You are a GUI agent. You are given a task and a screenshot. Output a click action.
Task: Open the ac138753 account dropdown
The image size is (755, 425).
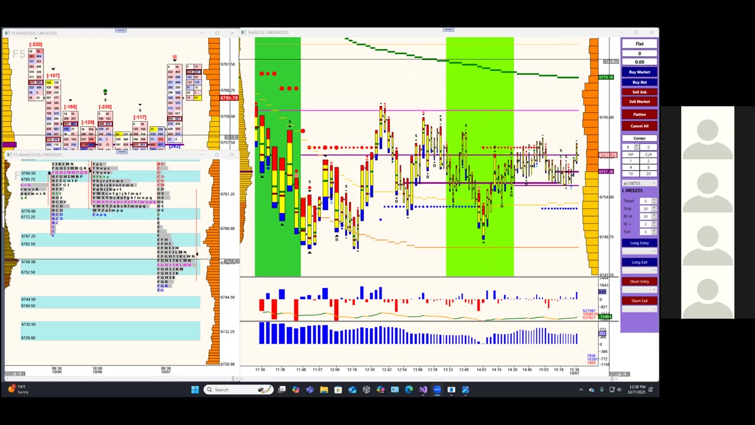[639, 182]
